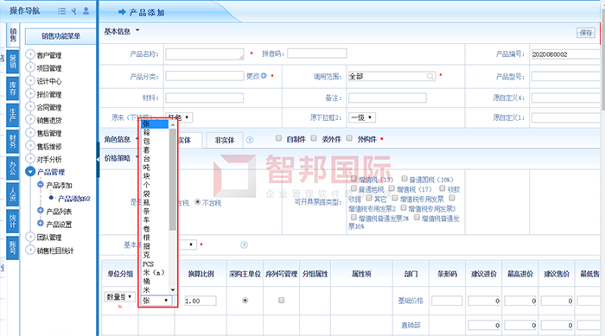
Task: Click the 拼音码 input field
Action: tap(317, 54)
